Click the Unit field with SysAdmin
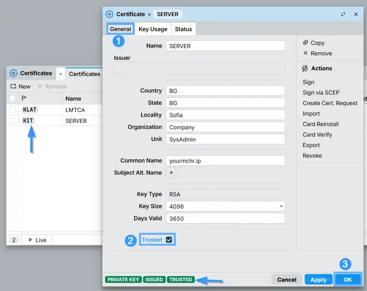This screenshot has width=367, height=291. (226, 139)
